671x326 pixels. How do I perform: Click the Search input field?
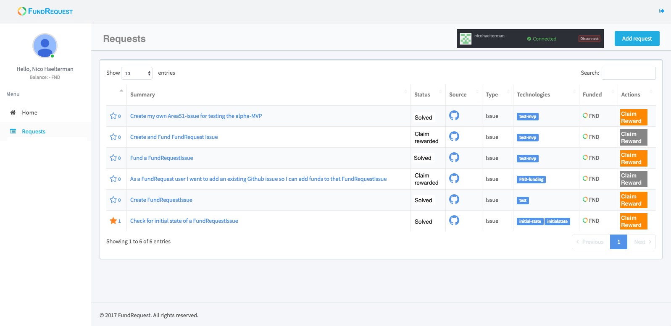click(x=629, y=73)
